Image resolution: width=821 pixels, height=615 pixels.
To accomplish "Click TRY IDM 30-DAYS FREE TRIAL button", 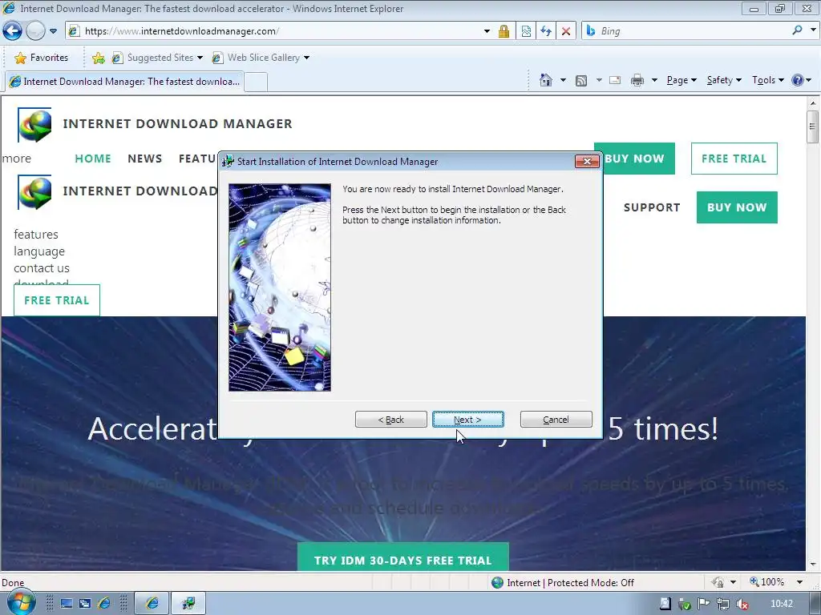I will click(x=403, y=558).
